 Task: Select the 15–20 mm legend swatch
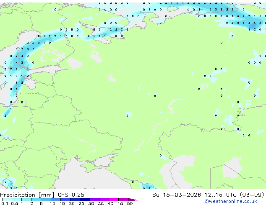click(65, 200)
